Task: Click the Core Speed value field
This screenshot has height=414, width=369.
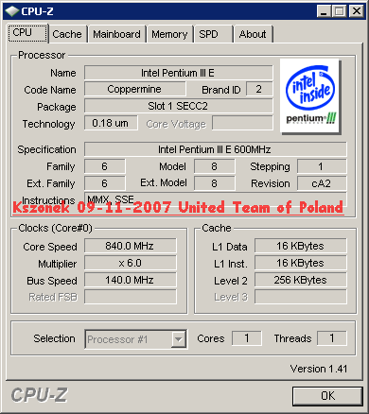Action: click(131, 246)
